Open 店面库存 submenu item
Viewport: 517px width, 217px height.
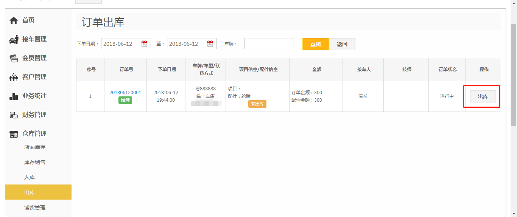point(35,147)
